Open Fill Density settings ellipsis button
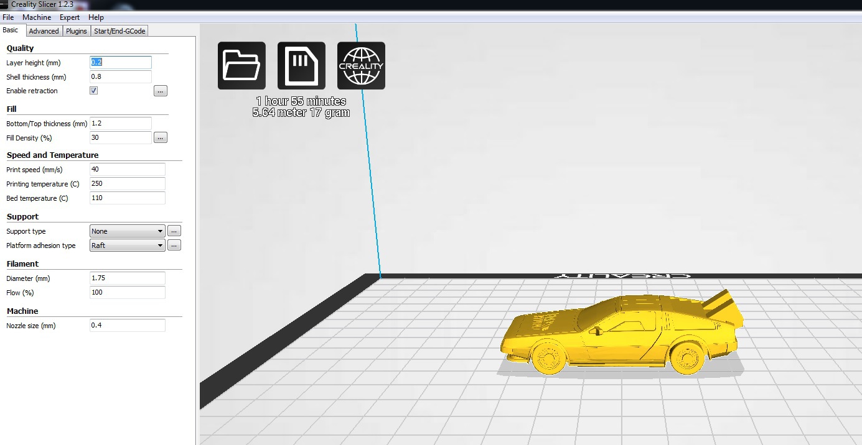 tap(161, 137)
